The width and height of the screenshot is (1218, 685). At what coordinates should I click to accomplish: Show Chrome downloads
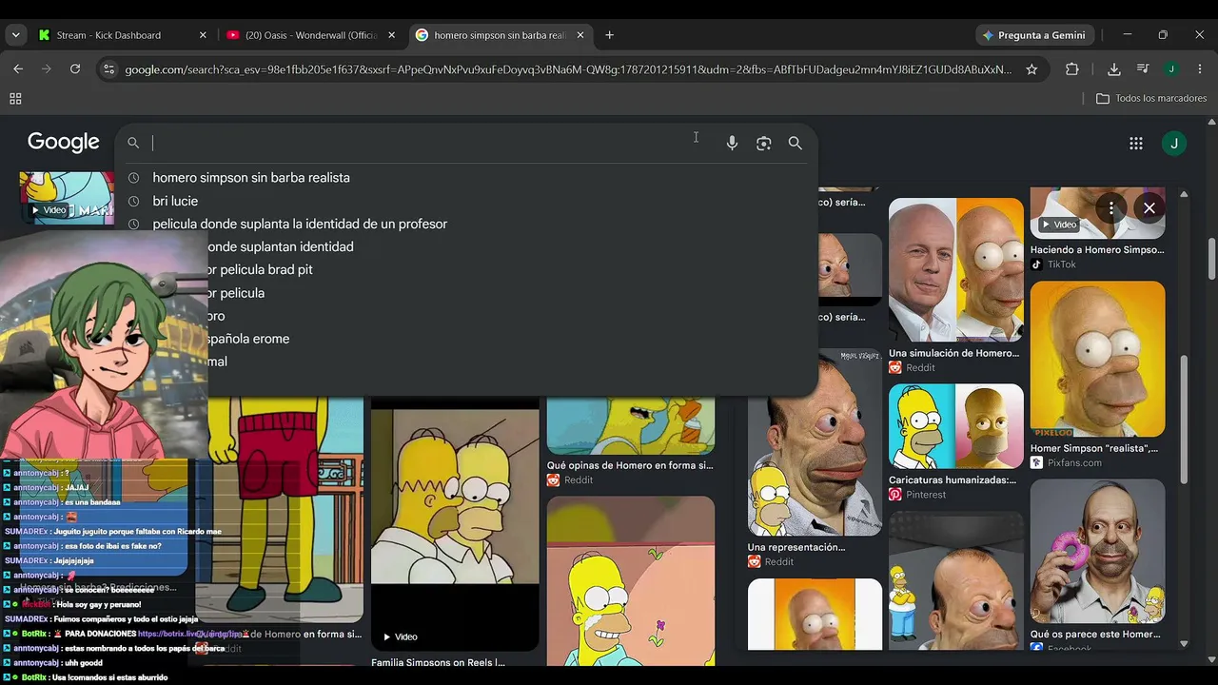click(x=1114, y=68)
